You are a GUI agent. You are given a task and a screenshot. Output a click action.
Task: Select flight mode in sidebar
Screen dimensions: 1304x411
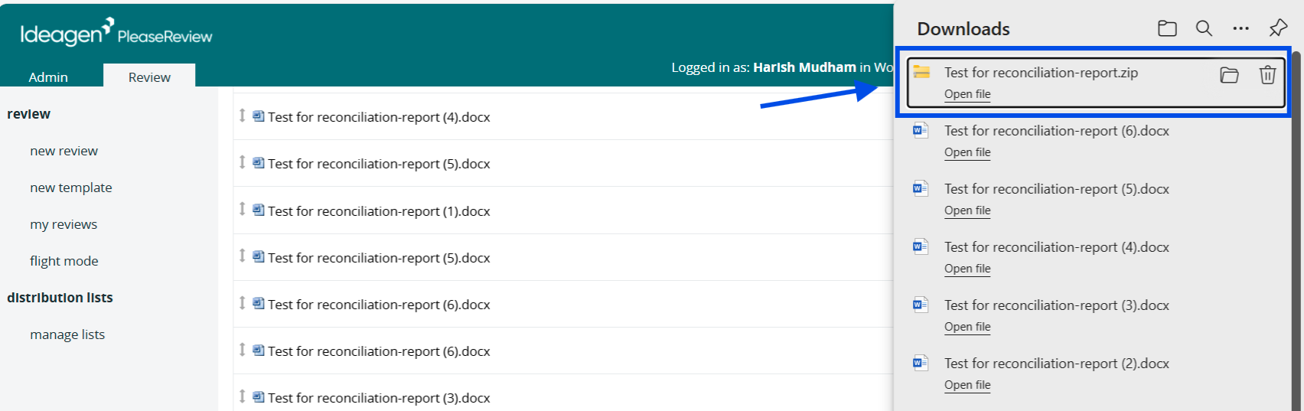64,261
